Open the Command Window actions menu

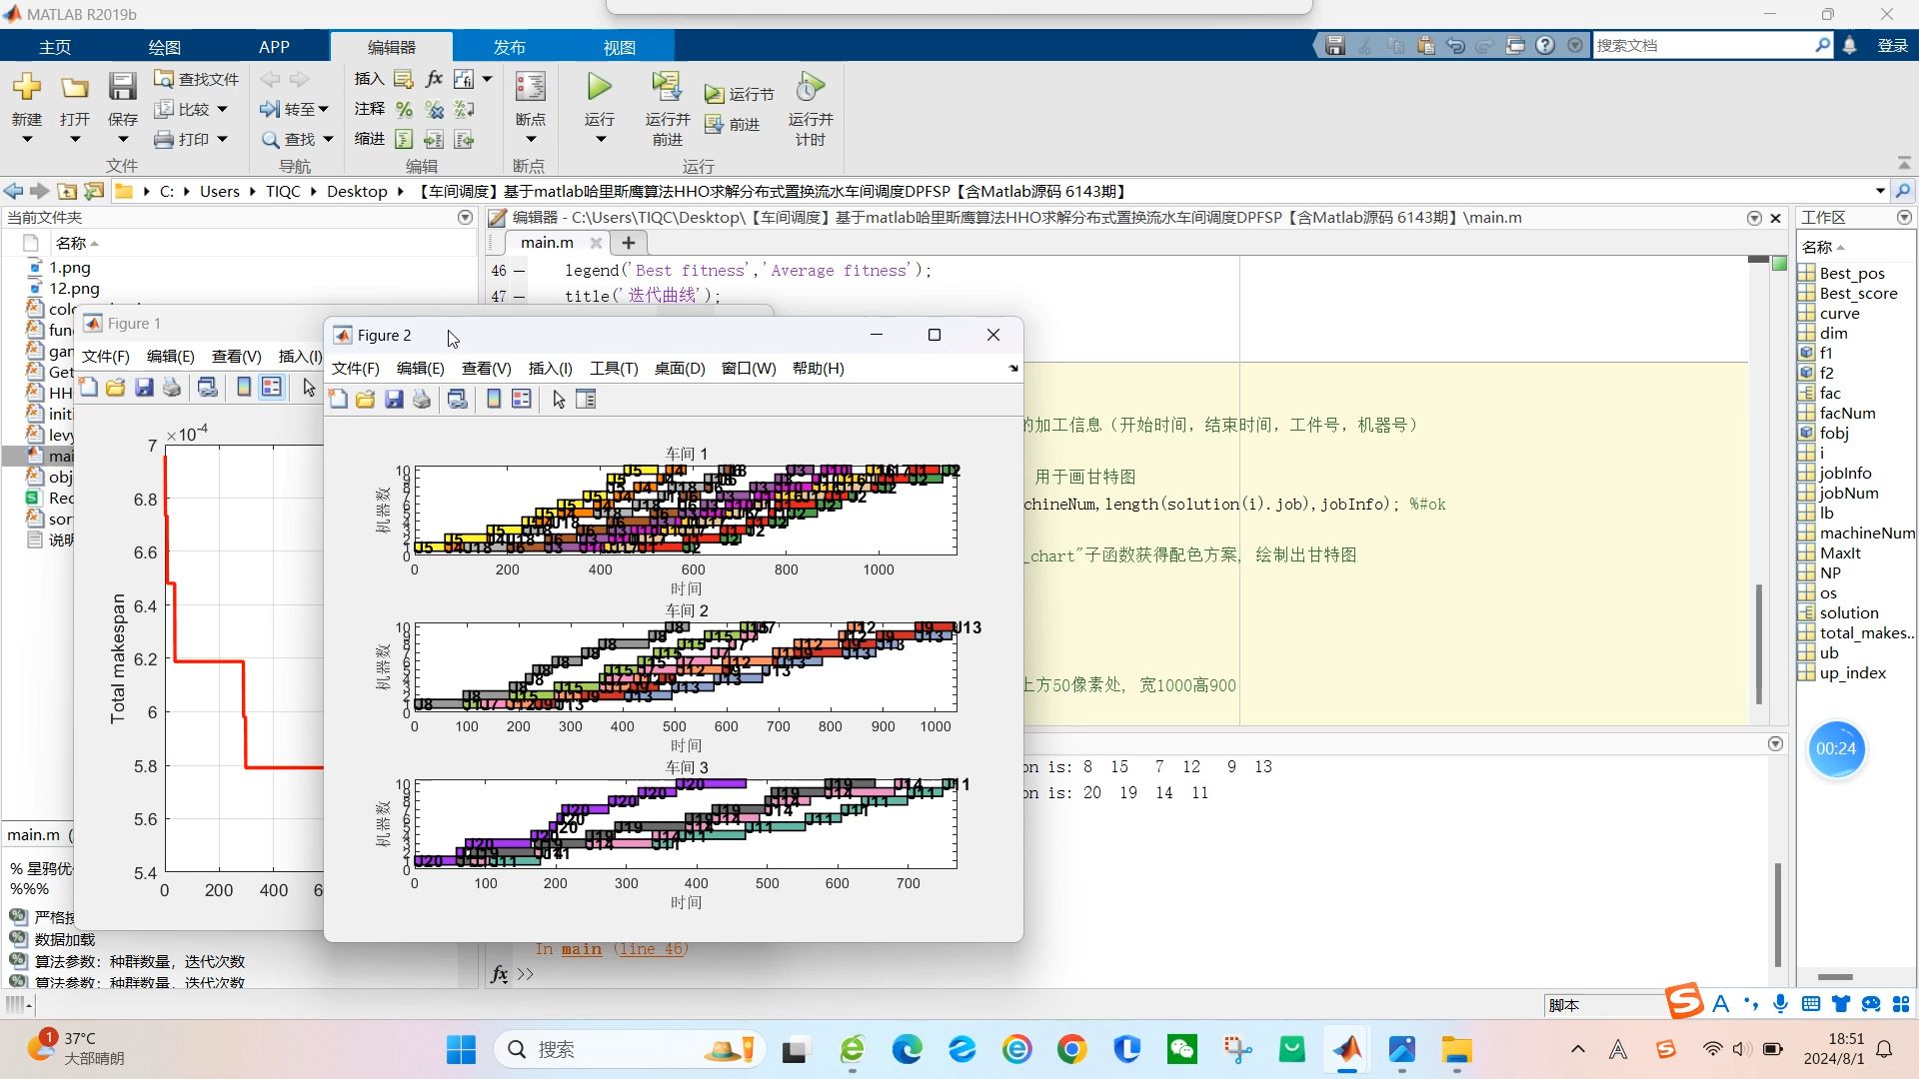pyautogui.click(x=1775, y=743)
